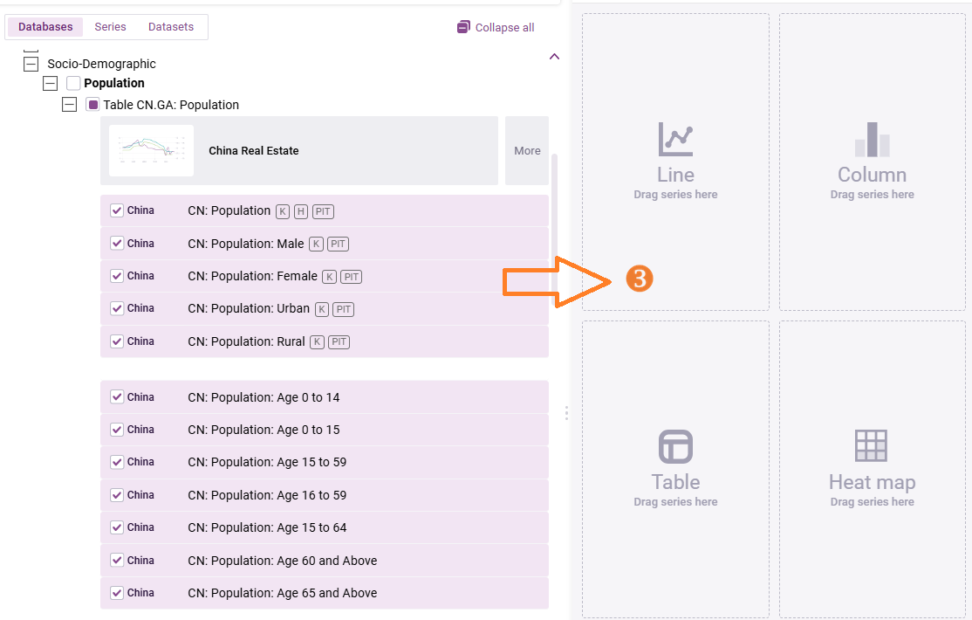Click the Table visual icon
The width and height of the screenshot is (972, 620).
[675, 446]
